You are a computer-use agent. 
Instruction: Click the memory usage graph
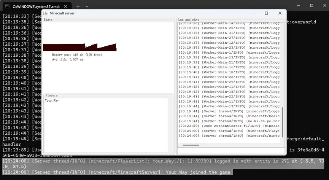coord(80,47)
